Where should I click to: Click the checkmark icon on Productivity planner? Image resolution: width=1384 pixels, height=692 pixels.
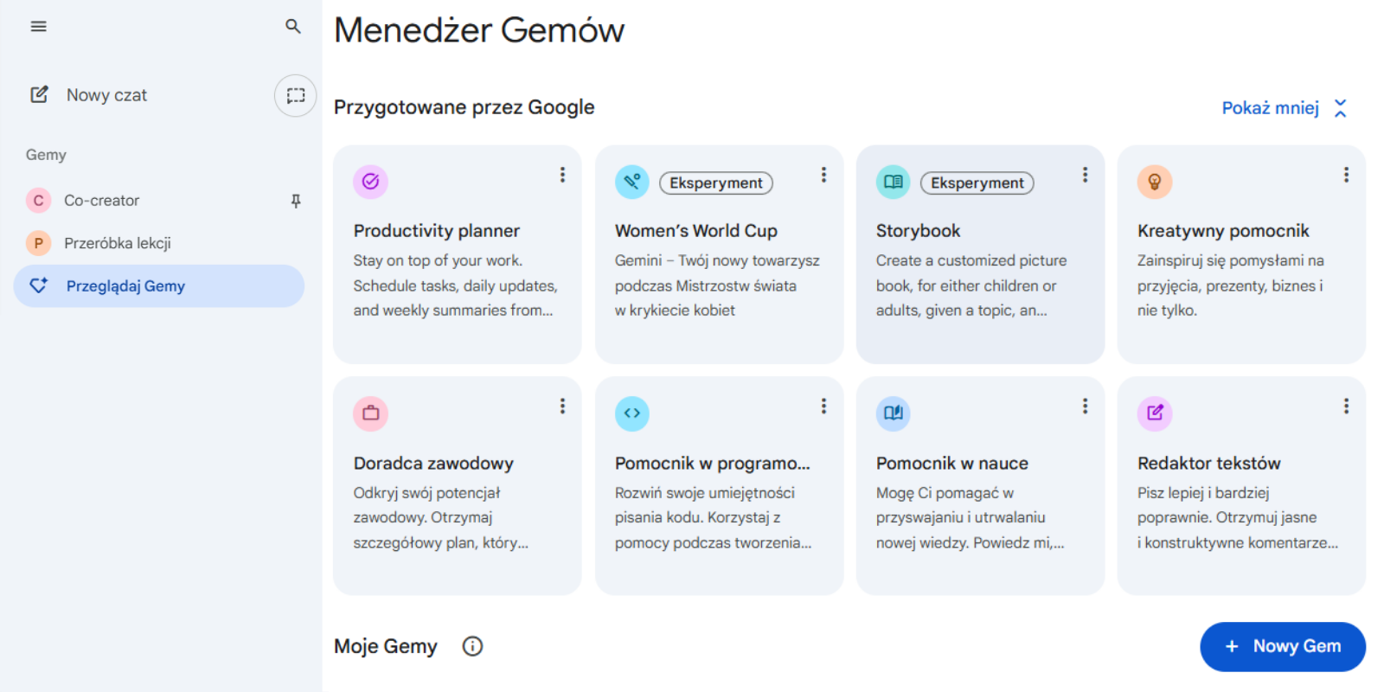(370, 182)
